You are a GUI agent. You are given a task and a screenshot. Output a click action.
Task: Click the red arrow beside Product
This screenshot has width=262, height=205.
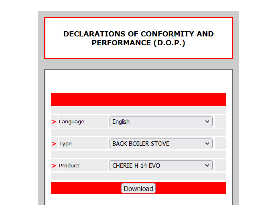[x=54, y=166]
